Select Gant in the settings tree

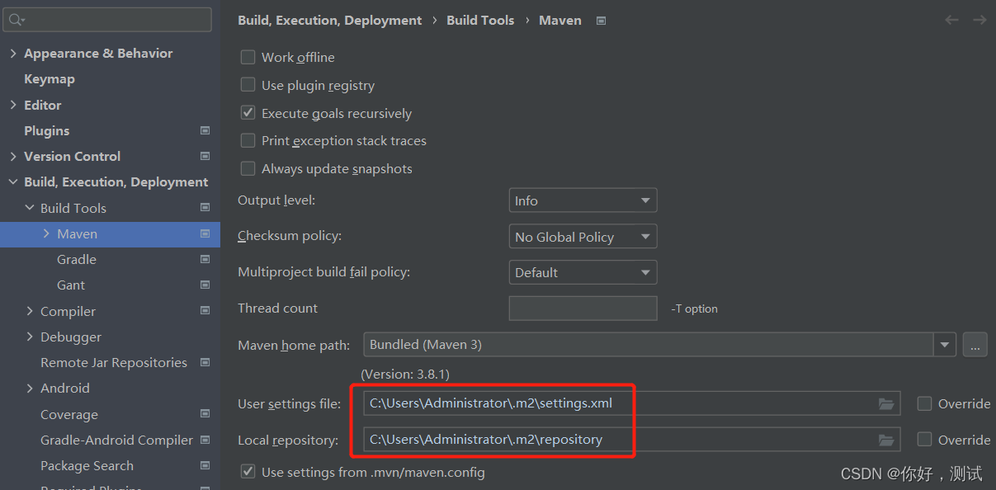point(71,285)
